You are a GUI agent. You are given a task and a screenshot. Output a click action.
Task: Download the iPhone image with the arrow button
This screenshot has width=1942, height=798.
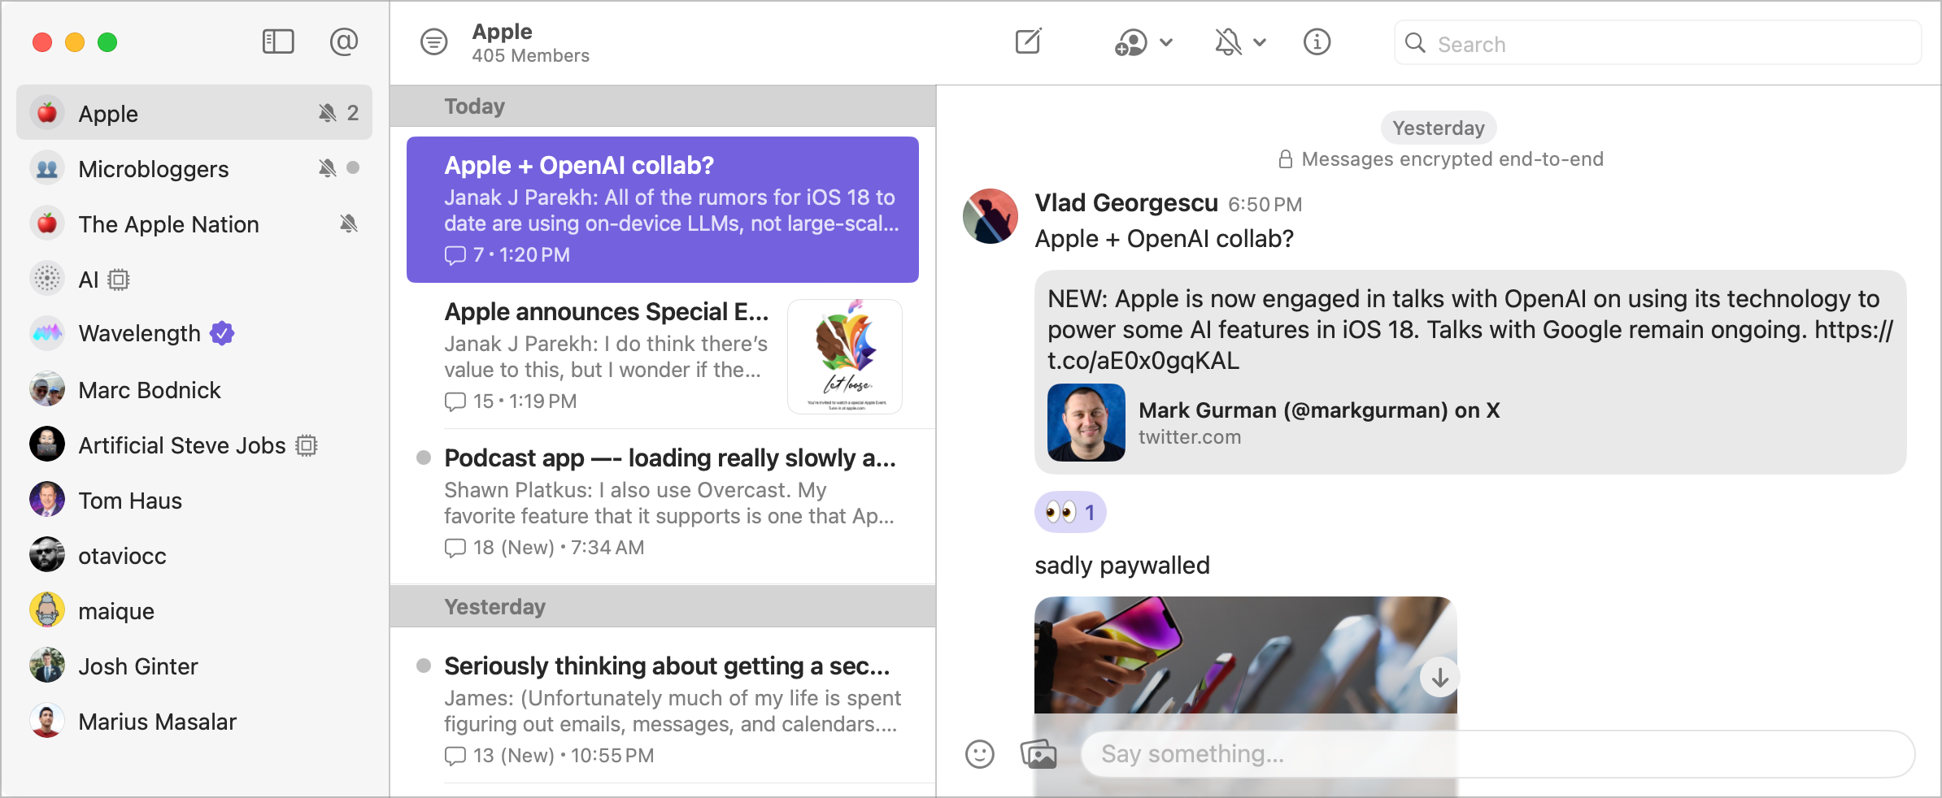pos(1439,677)
